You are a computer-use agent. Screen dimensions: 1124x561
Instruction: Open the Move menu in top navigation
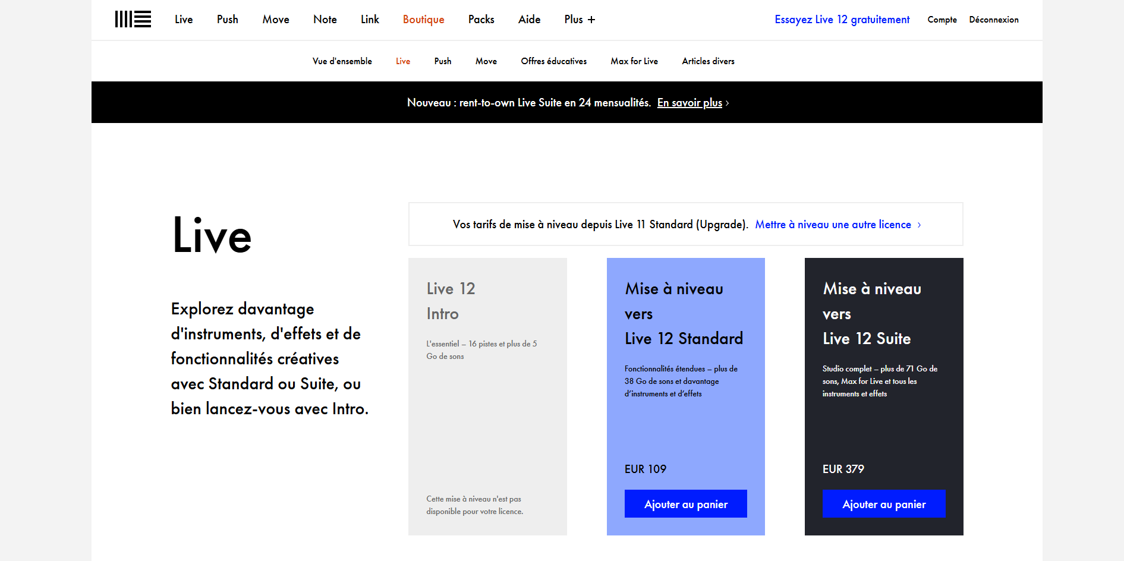(x=276, y=20)
